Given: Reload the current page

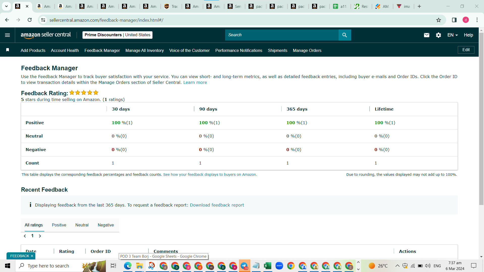Looking at the screenshot, I should pos(29,20).
